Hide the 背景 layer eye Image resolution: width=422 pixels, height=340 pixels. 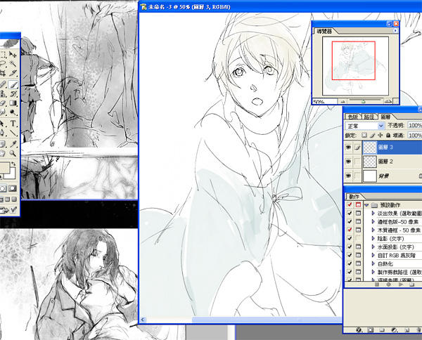pos(349,176)
